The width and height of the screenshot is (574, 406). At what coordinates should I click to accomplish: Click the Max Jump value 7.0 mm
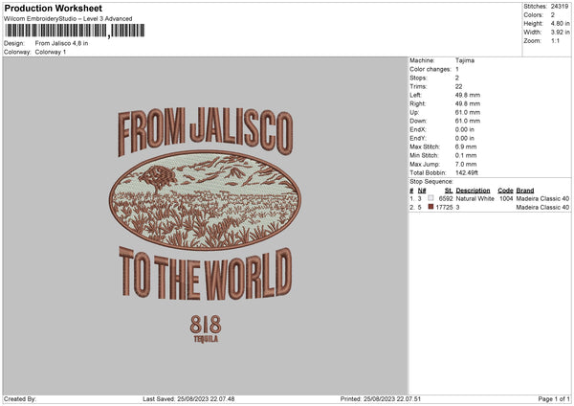[x=466, y=164]
